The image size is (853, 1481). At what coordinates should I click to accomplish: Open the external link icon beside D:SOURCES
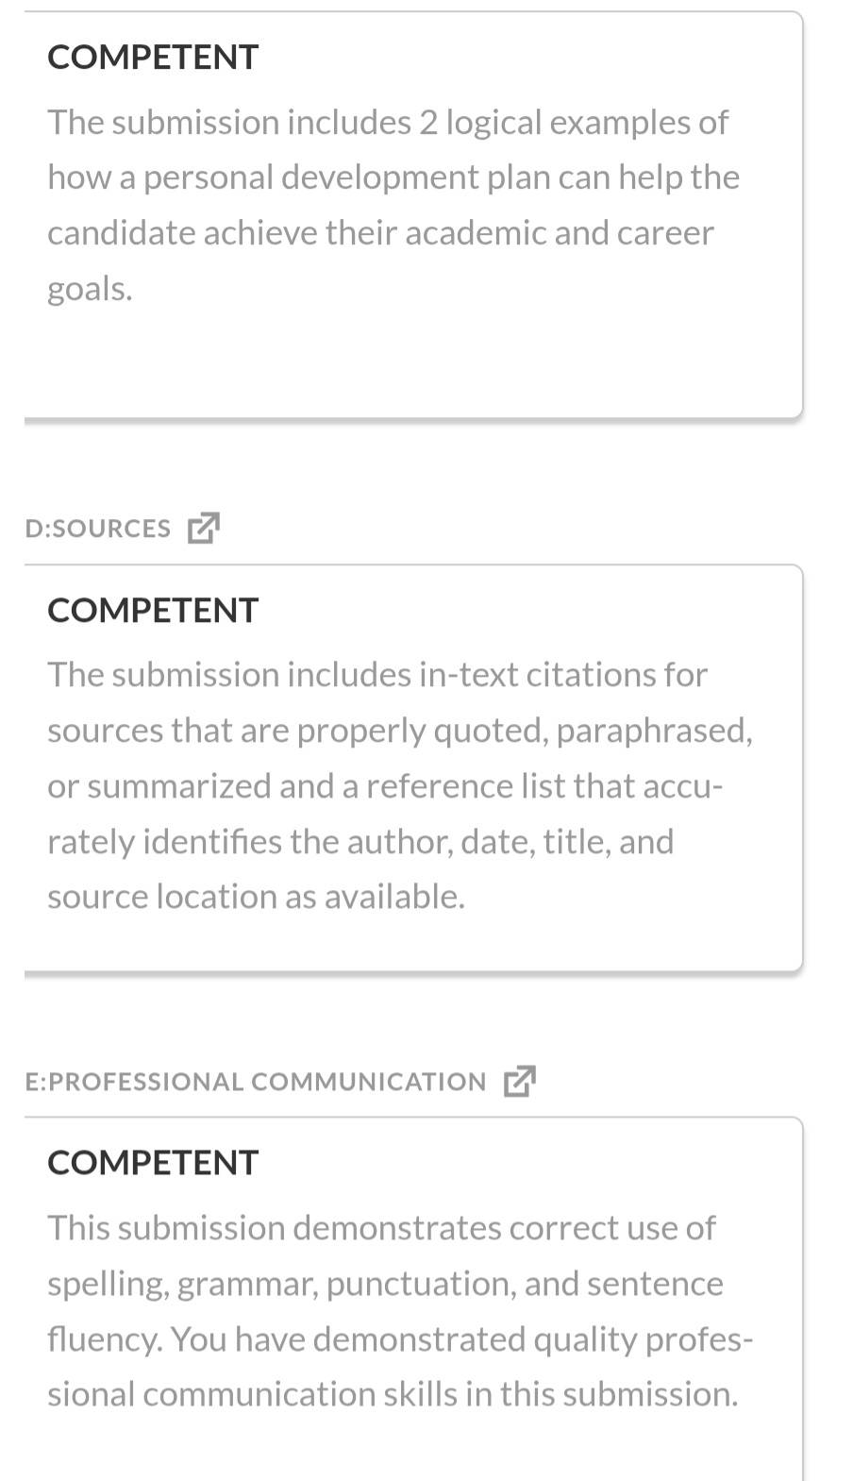pyautogui.click(x=203, y=528)
